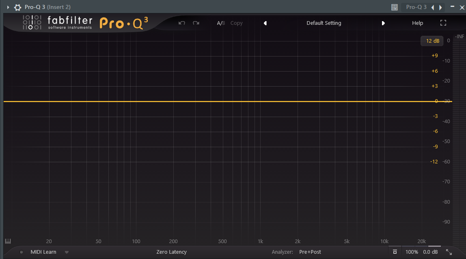Close the Pro-Q 3 plugin window
Screen dimensions: 466x259
click(x=462, y=7)
